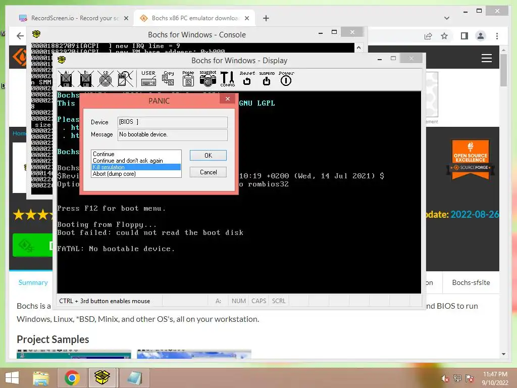Click the A: indicator in Bochs status bar
Screen dimensions: 517x388
click(x=218, y=301)
